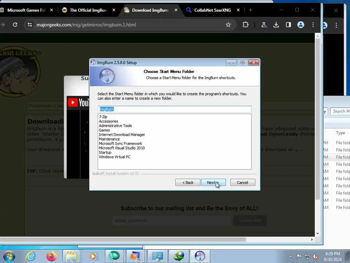Image resolution: width=350 pixels, height=263 pixels.
Task: Reload the majorgeeks page
Action: [15, 25]
